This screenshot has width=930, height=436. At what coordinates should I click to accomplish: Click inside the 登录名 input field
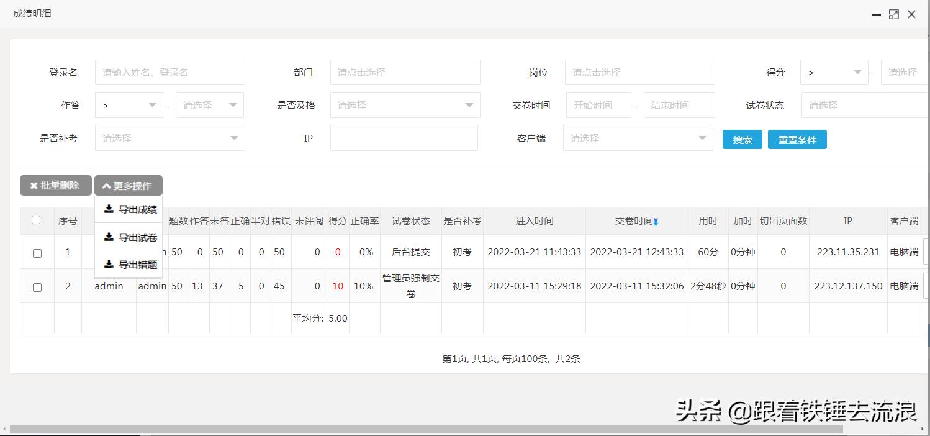tap(169, 72)
